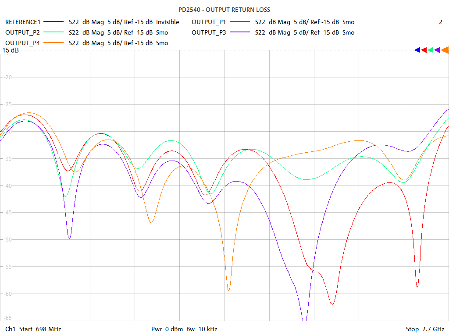
Task: Click the OUTPUT_P1 S22 dB Mag settings text
Action: 305,22
